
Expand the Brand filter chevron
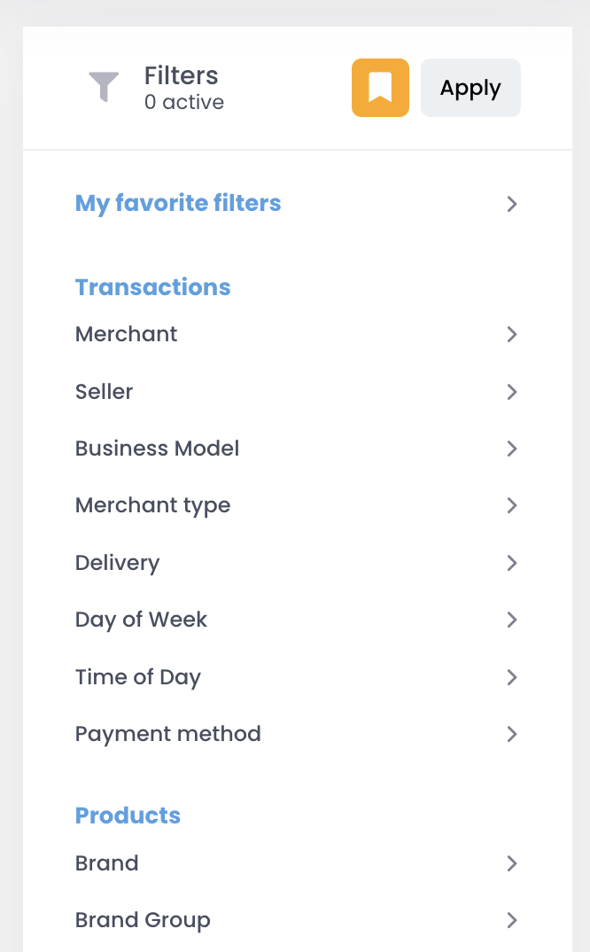tap(512, 863)
